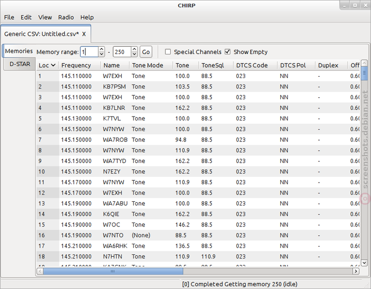Open the File menu

coord(9,17)
